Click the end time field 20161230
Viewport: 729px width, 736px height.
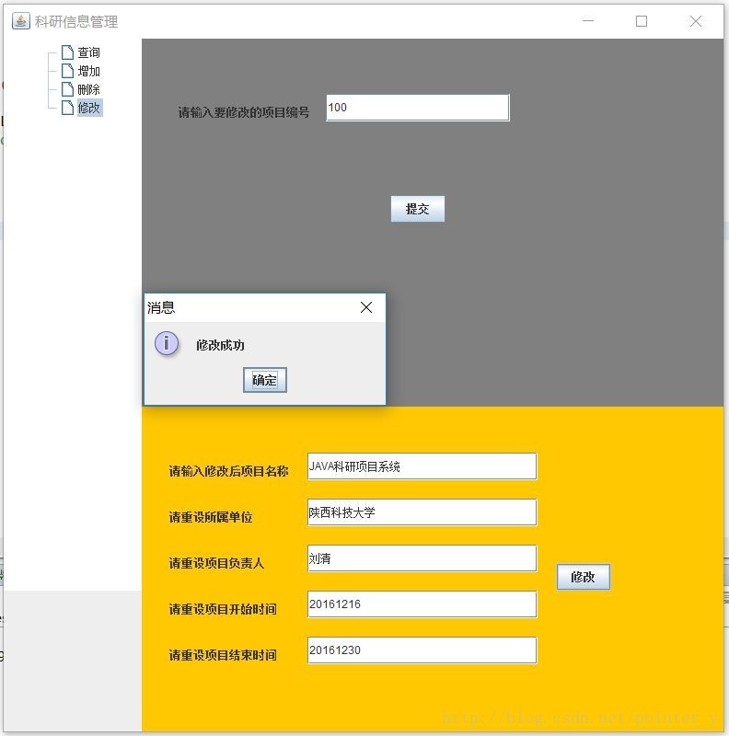point(422,650)
